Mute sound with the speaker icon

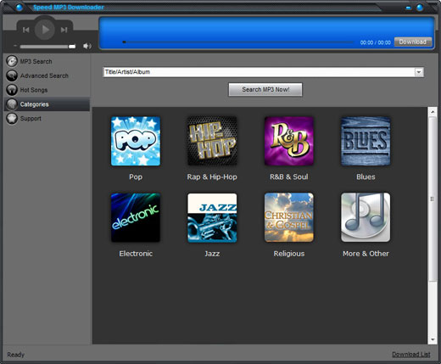coord(87,46)
